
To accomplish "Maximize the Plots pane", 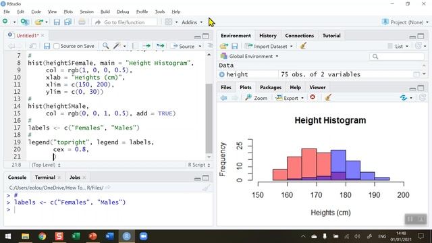I will 421,88.
